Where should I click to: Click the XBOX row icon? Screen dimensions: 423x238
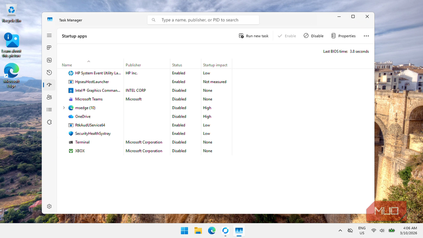click(71, 151)
